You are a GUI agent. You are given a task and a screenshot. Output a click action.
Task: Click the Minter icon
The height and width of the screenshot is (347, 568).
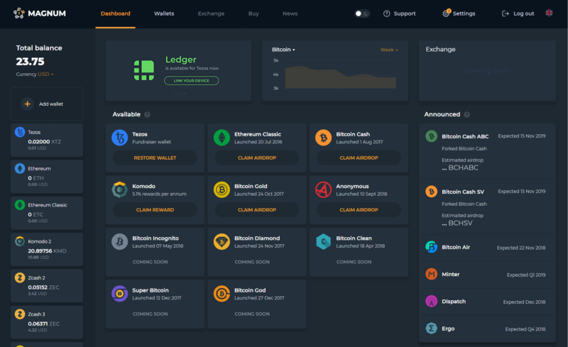pyautogui.click(x=431, y=274)
